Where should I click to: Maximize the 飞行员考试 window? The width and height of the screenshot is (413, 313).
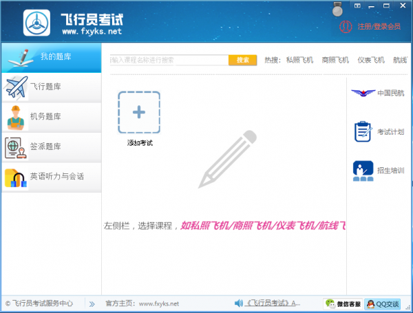pyautogui.click(x=386, y=6)
